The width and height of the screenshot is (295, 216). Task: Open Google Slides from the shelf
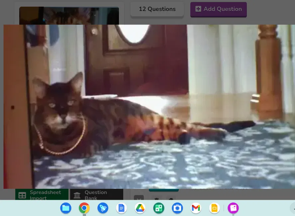(x=215, y=208)
